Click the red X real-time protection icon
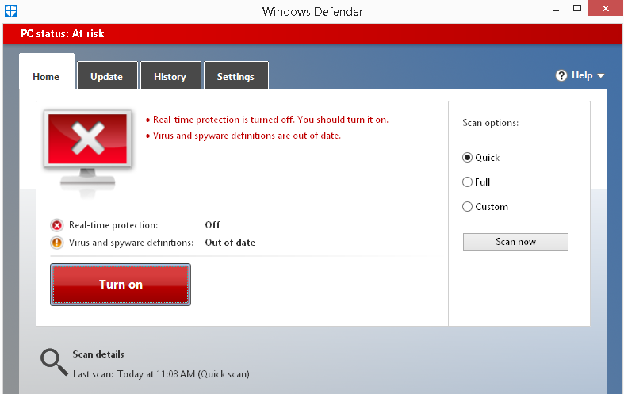This screenshot has width=624, height=394. coord(56,225)
